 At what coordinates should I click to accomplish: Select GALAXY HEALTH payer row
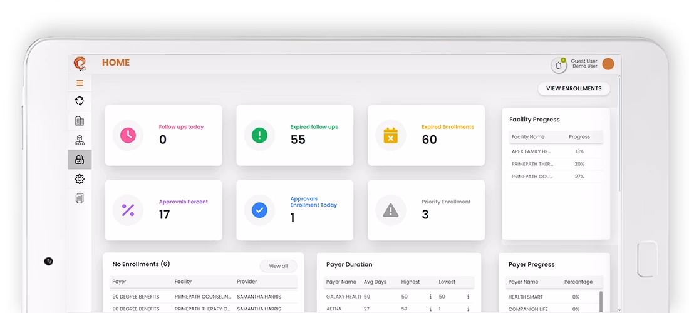pos(399,297)
